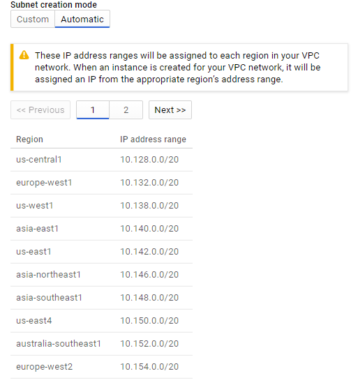Select the us-east1 region row
Viewport: 358px width, 385px height.
pyautogui.click(x=101, y=252)
